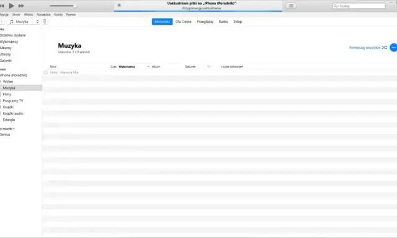Click the heart column header icon
This screenshot has height=238, width=397.
[208, 66]
